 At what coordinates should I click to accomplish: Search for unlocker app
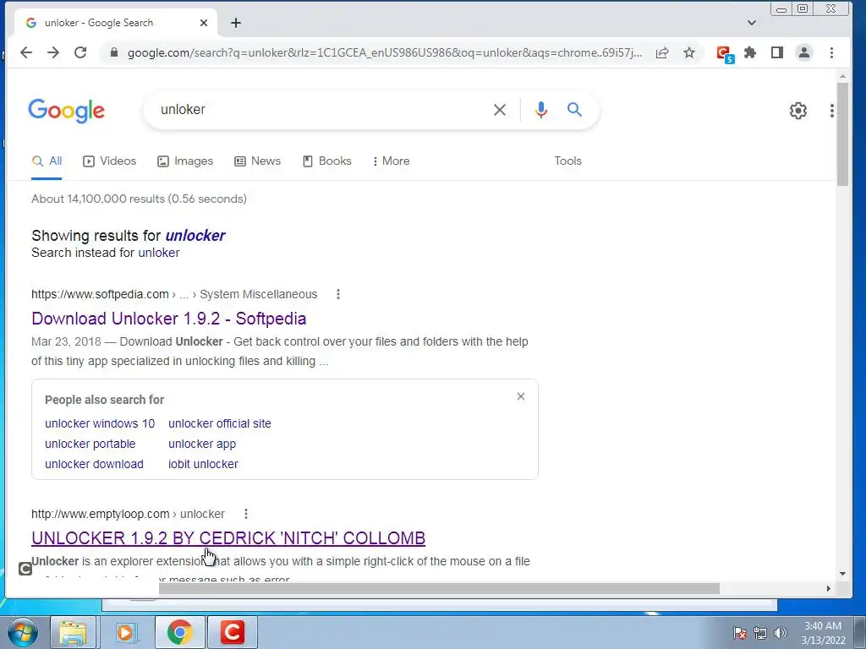[x=202, y=444]
